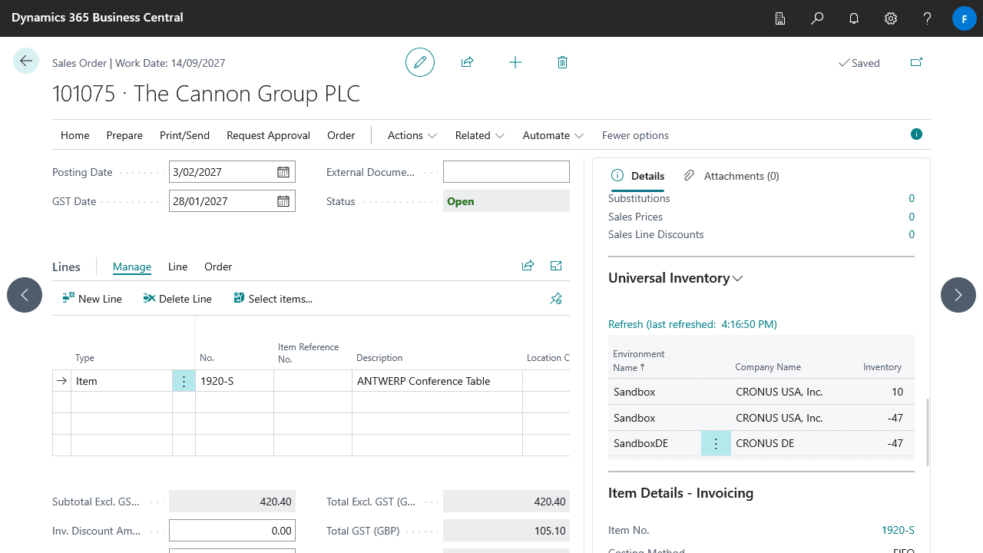This screenshot has height=553, width=983.
Task: Click the External Document input field
Action: point(506,172)
